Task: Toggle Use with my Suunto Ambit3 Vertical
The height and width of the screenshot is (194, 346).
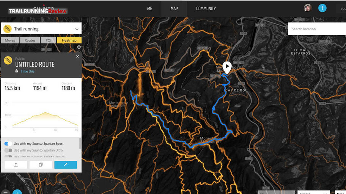Action: pyautogui.click(x=8, y=157)
